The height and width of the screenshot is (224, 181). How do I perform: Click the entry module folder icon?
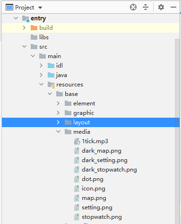coord(26,18)
